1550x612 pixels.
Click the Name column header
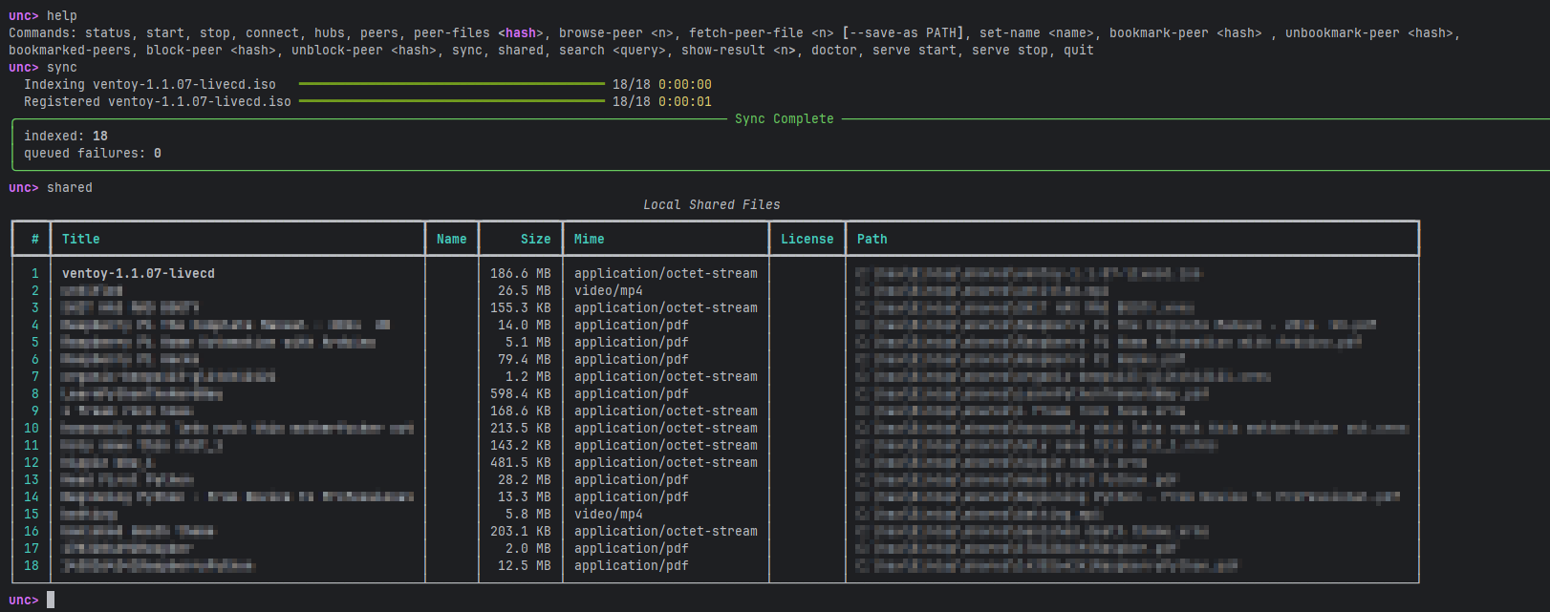click(x=451, y=240)
